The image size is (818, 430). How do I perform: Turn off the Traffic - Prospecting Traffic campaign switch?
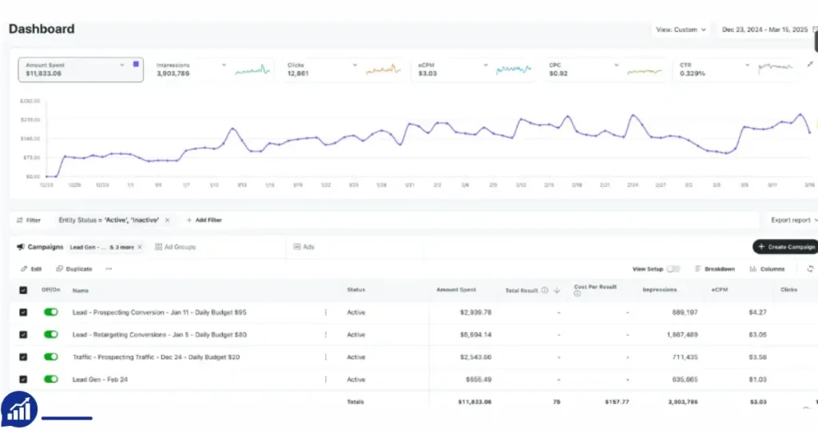tap(50, 357)
